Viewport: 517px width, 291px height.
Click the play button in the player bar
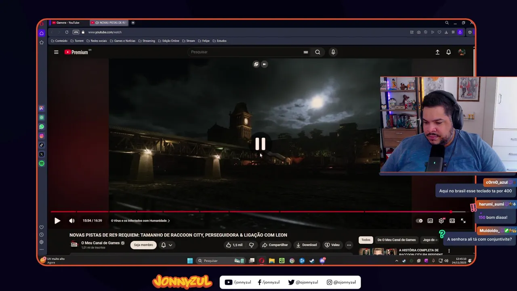pyautogui.click(x=57, y=221)
